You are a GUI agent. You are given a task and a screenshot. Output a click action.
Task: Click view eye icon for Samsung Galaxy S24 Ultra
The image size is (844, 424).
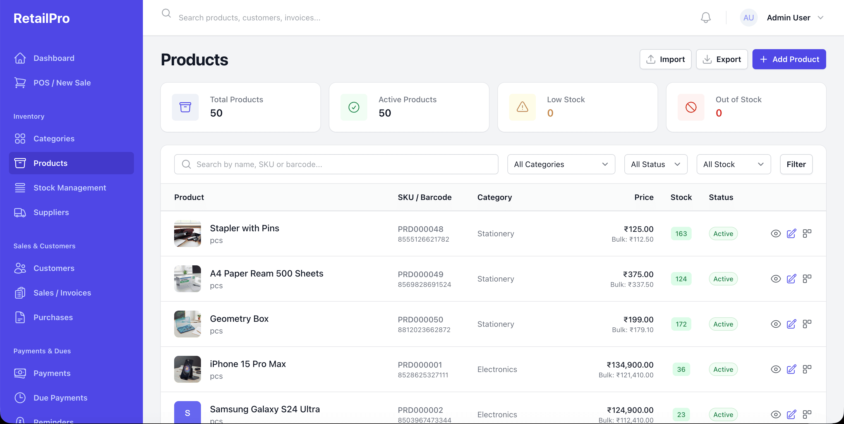click(x=776, y=415)
